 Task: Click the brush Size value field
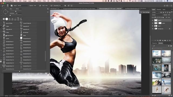point(19,9)
